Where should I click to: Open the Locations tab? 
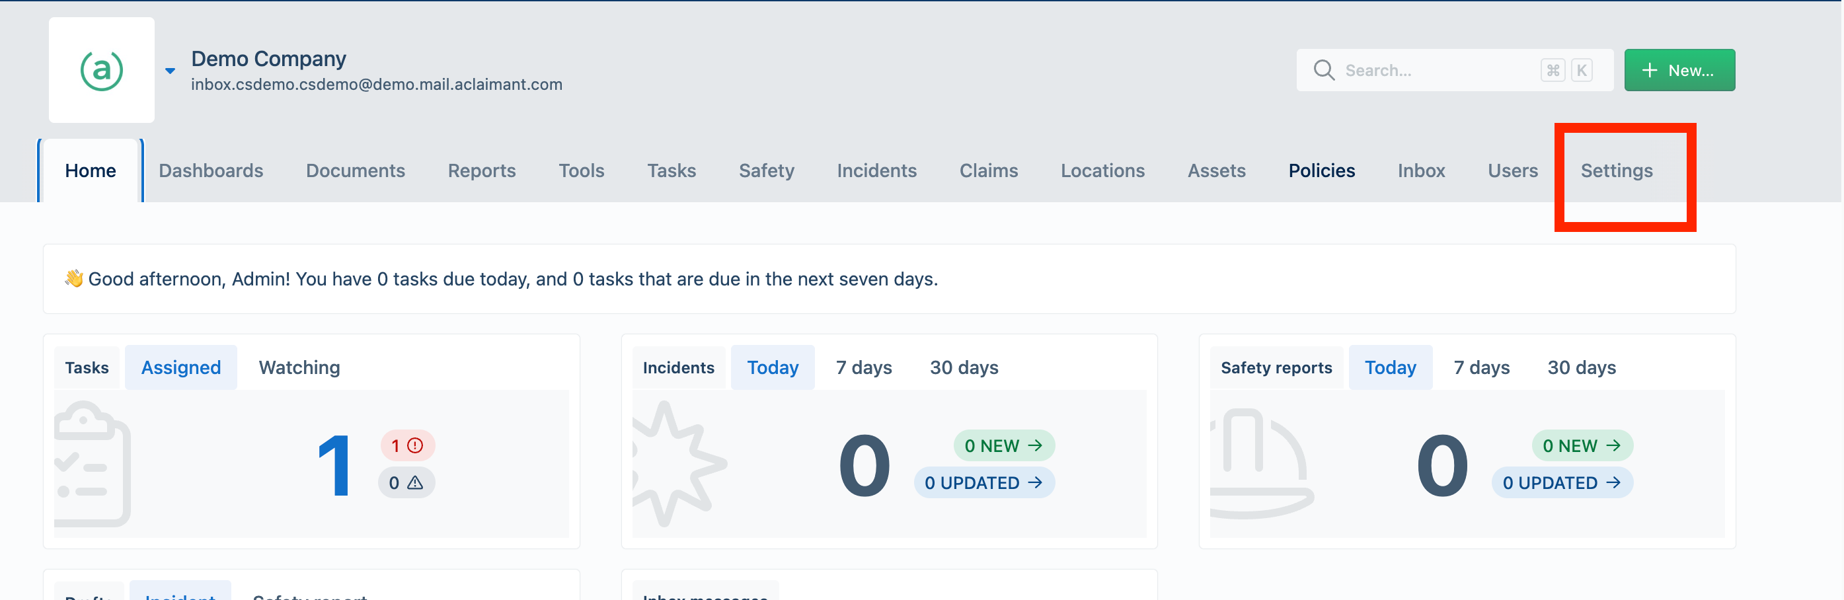coord(1102,170)
